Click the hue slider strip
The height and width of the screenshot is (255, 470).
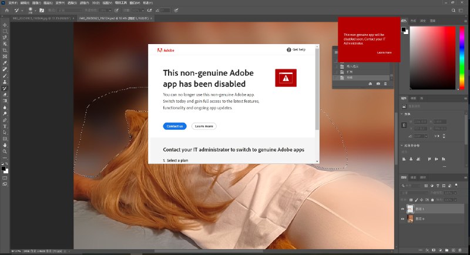[x=462, y=58]
